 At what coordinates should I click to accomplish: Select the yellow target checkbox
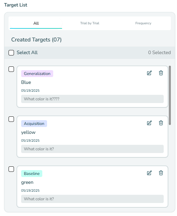11,119
